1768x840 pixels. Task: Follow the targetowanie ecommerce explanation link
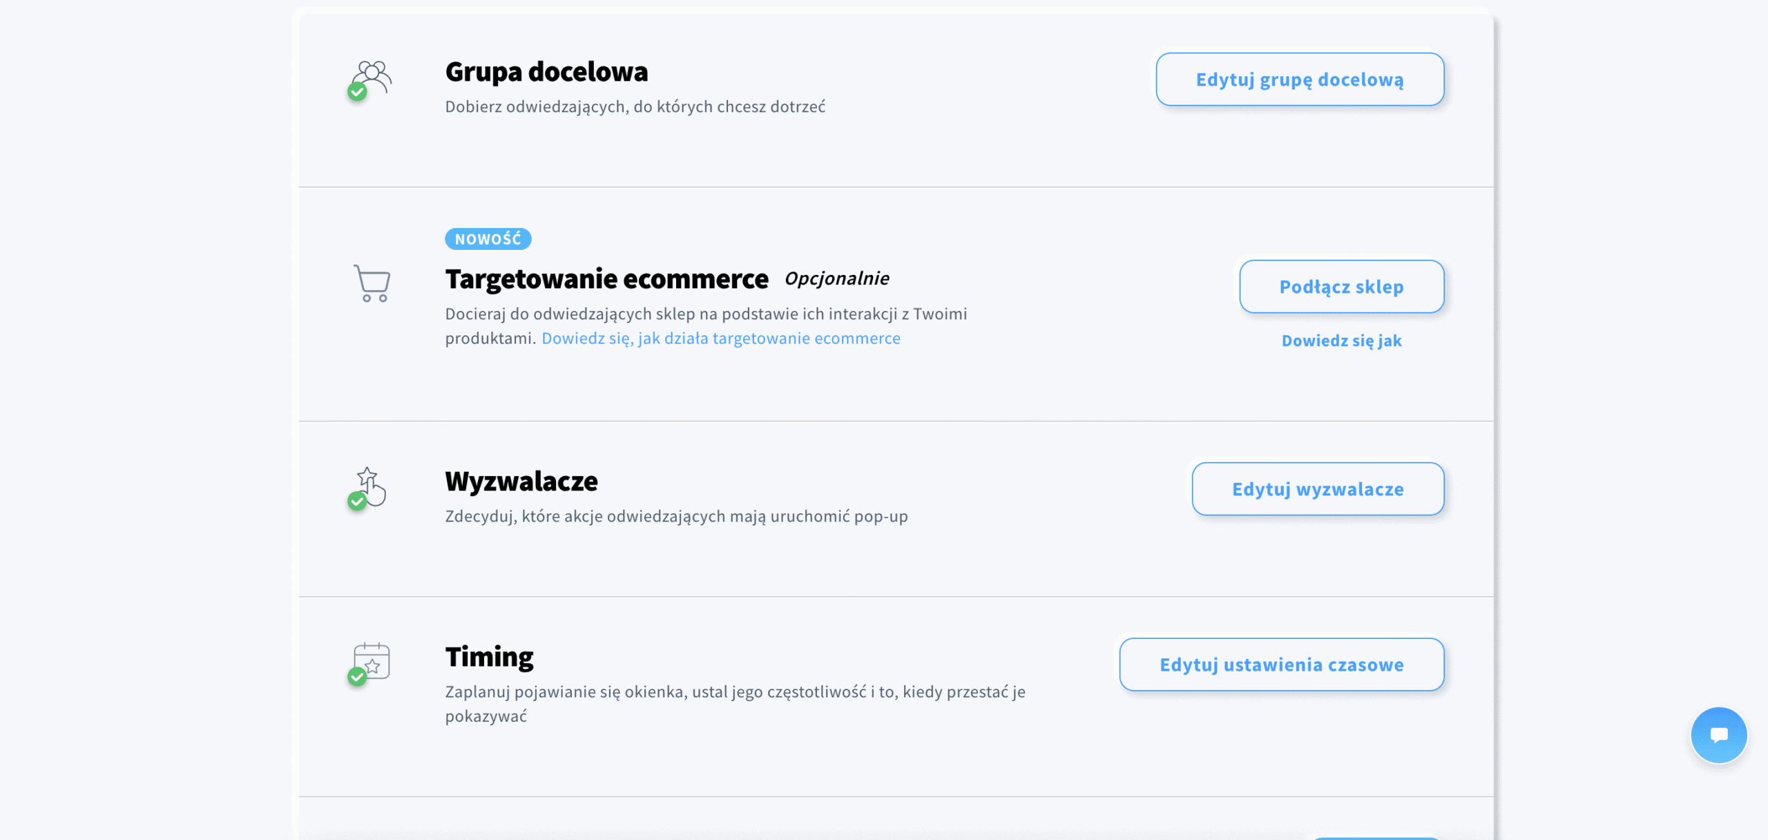pyautogui.click(x=720, y=338)
